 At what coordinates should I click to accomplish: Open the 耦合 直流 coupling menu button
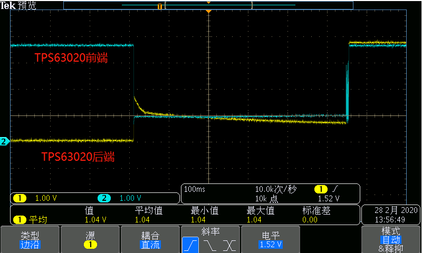click(150, 240)
